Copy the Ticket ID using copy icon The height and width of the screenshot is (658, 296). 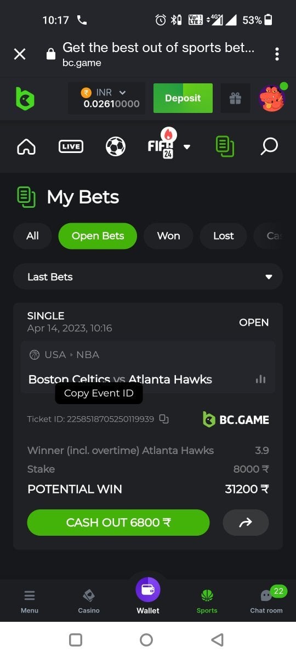tap(164, 419)
